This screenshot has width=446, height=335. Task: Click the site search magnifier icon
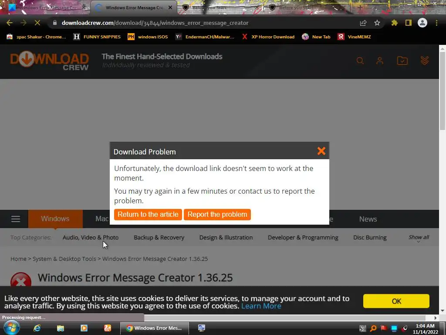click(360, 61)
